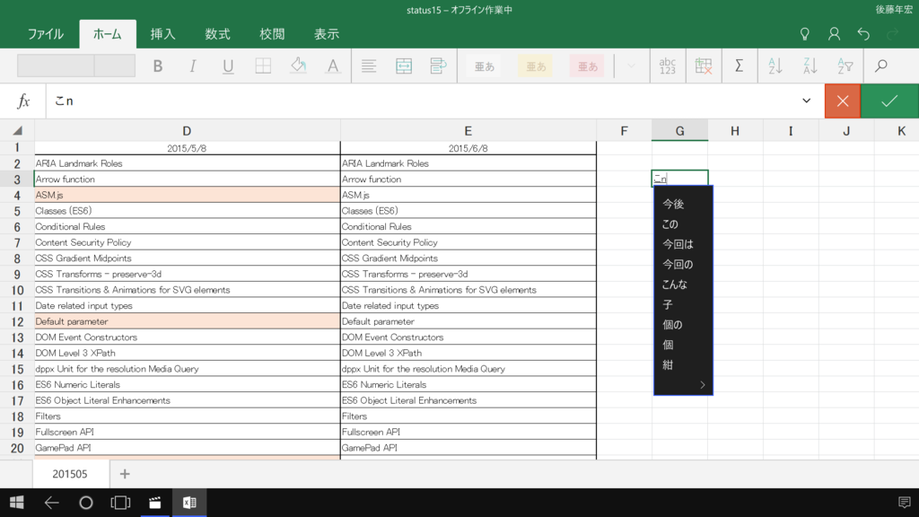This screenshot has height=517, width=919.
Task: Select the 201505 sheet tab
Action: (x=70, y=474)
